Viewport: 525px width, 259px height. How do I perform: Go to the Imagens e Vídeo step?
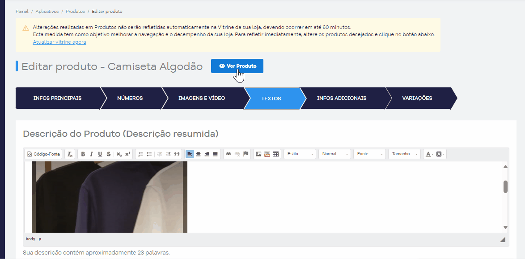(x=202, y=98)
